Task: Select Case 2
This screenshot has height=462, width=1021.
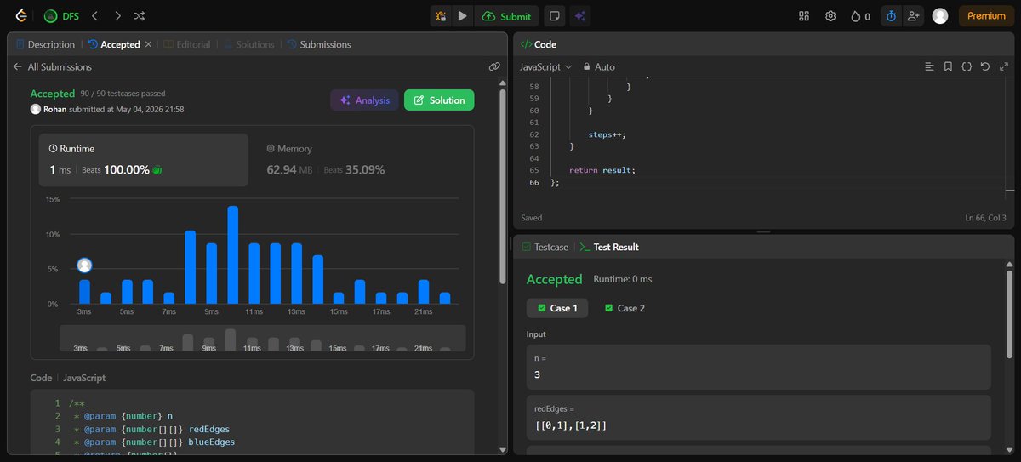Action: [x=625, y=308]
